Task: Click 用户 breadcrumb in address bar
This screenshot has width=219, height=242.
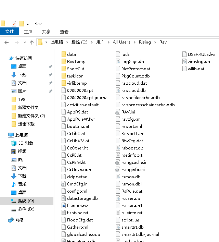Action: 100,42
